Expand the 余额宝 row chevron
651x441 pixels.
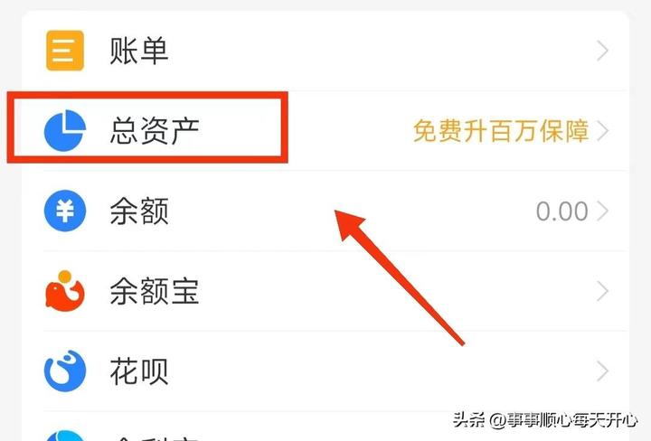tap(602, 291)
